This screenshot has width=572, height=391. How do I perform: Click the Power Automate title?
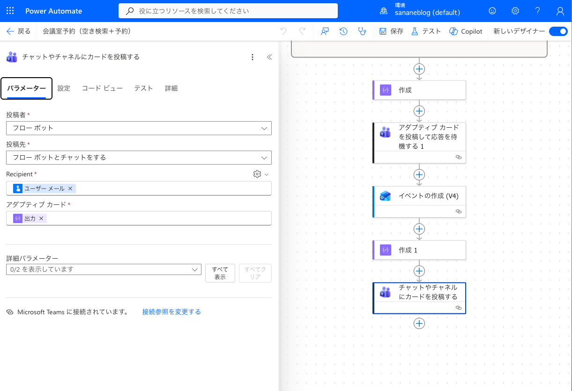pyautogui.click(x=53, y=11)
